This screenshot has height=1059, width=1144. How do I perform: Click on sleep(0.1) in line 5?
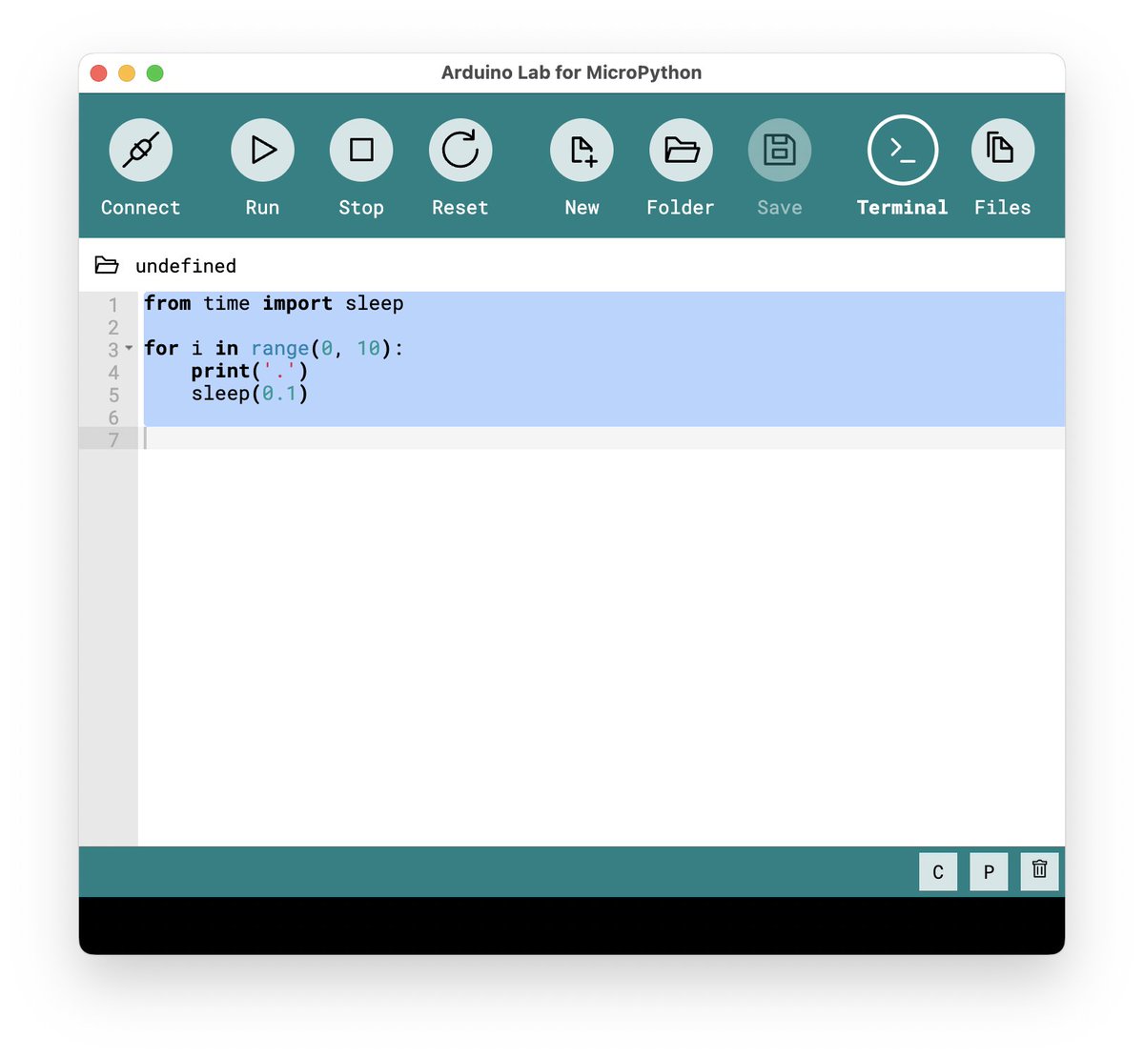coord(250,394)
